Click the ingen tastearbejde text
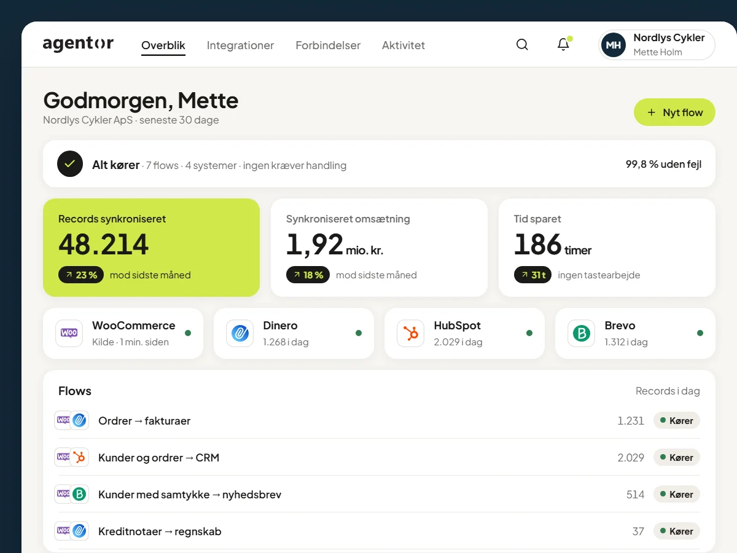 pos(599,275)
